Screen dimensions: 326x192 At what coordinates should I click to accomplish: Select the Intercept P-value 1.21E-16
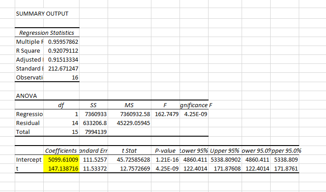pyautogui.click(x=167, y=159)
